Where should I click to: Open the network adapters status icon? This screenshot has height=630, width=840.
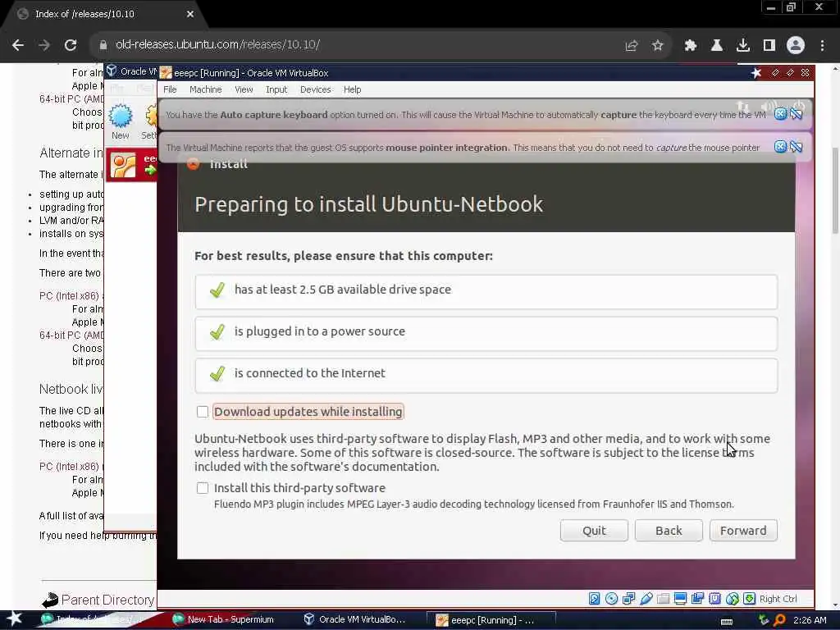tap(628, 599)
